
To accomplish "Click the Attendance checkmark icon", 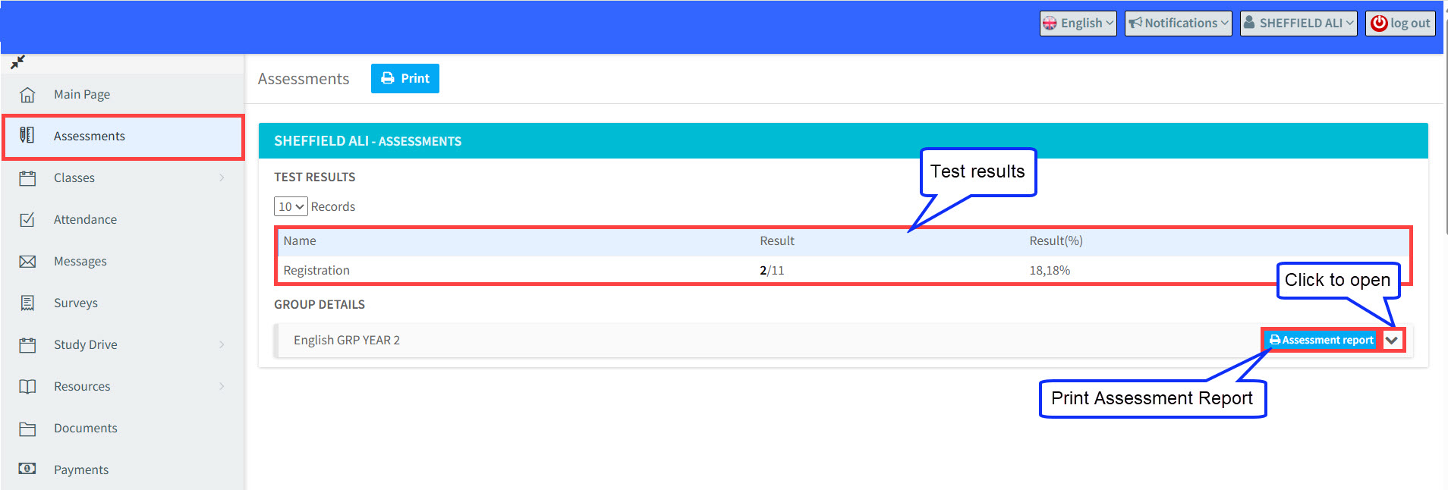I will click(x=27, y=220).
